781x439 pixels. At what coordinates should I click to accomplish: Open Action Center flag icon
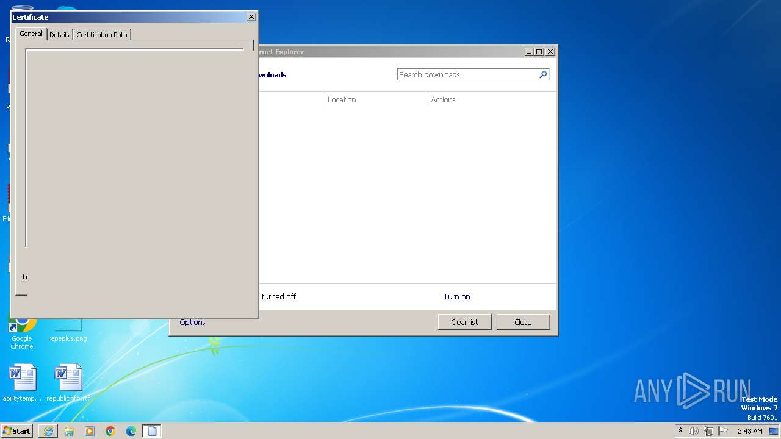coord(723,431)
